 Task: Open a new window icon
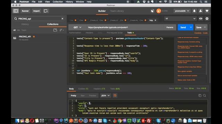[x=46, y=11]
